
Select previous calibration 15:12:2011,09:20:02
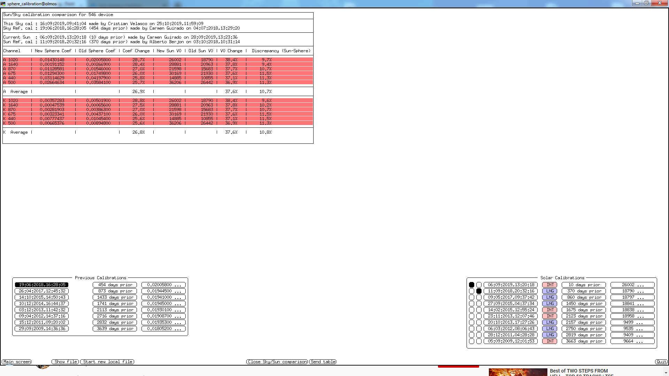(x=42, y=322)
